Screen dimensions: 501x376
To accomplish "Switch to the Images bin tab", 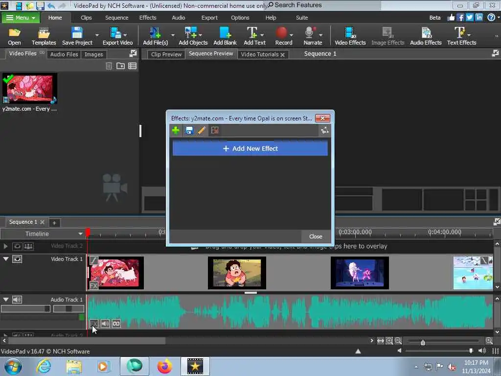I will point(93,54).
